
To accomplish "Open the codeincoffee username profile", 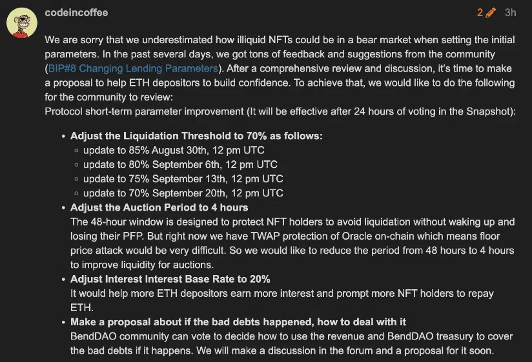I will coord(76,12).
